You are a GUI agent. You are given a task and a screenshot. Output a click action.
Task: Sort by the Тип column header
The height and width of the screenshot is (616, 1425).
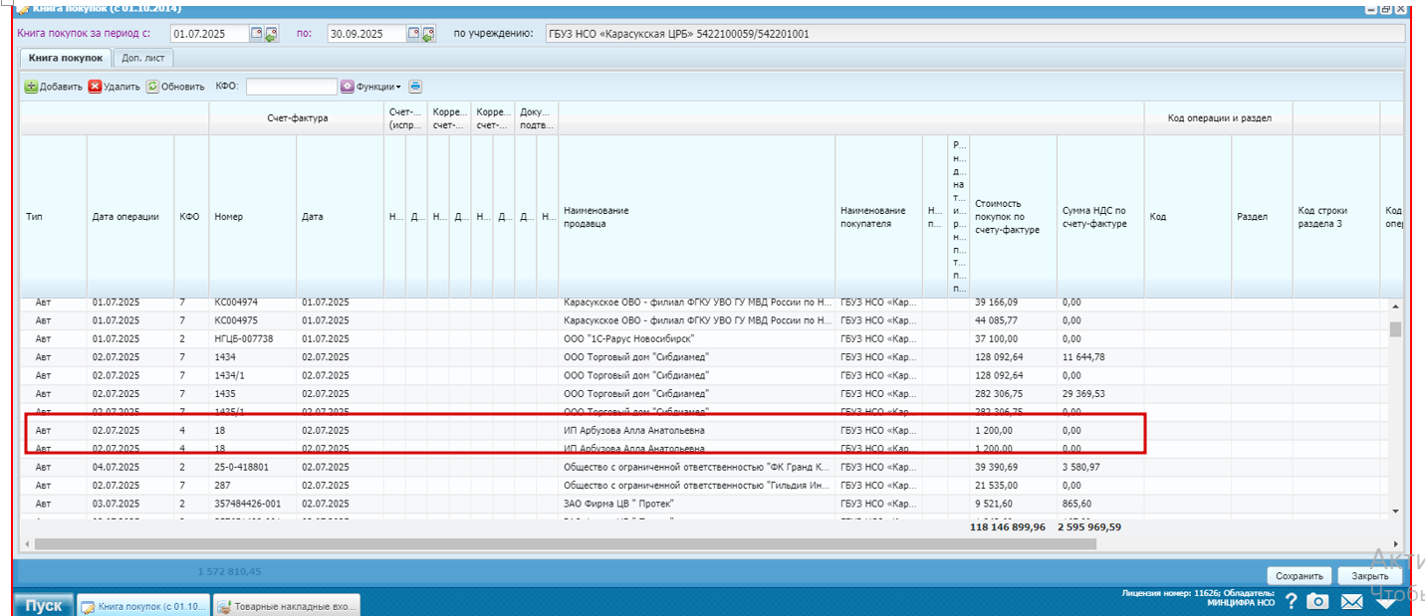tap(54, 217)
